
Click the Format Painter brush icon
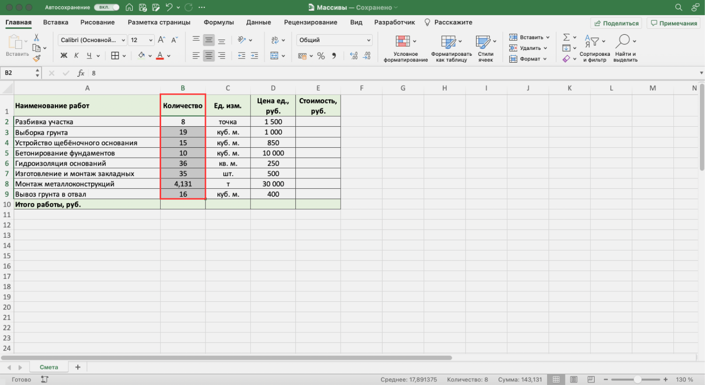click(37, 58)
